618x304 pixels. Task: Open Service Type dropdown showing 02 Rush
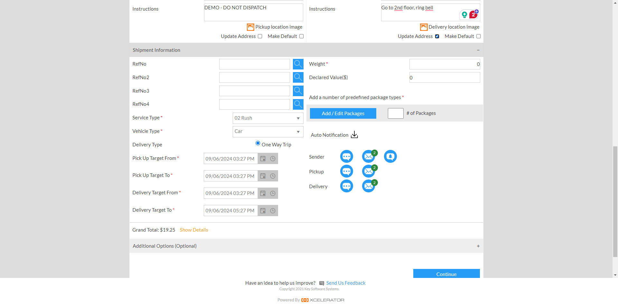268,118
